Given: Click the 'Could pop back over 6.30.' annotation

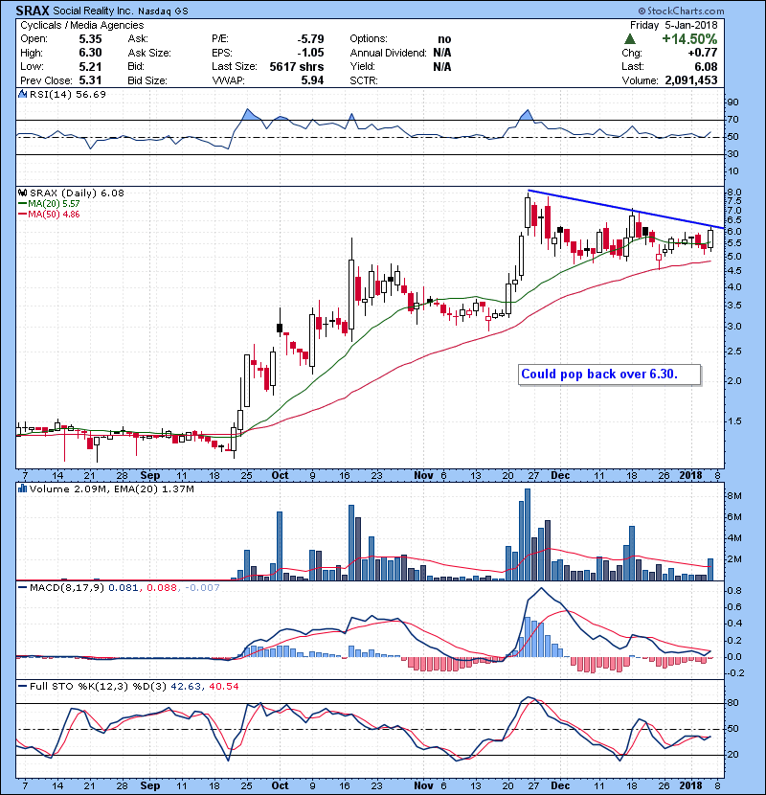Looking at the screenshot, I should (609, 375).
